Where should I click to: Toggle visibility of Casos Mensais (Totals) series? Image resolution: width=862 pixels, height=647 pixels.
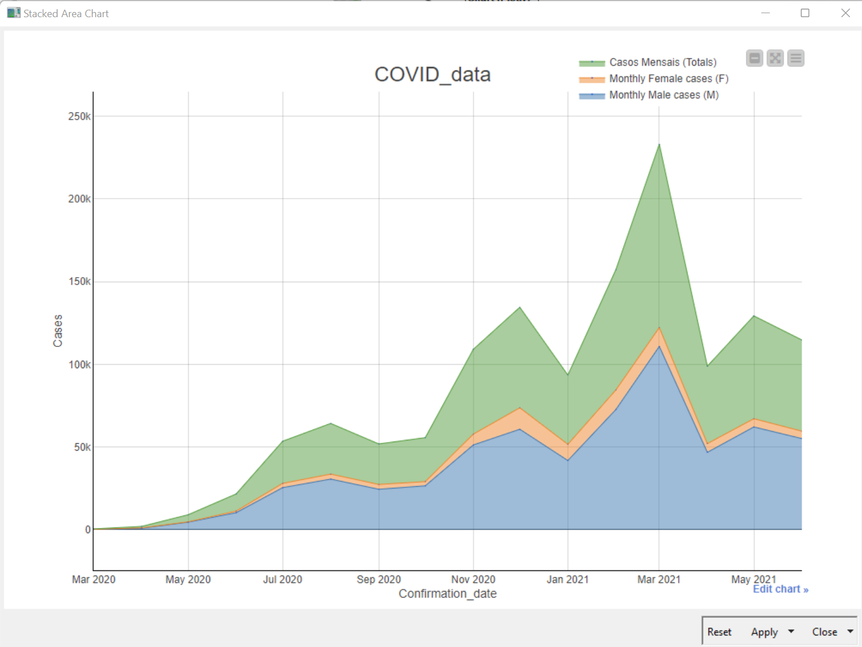click(662, 62)
